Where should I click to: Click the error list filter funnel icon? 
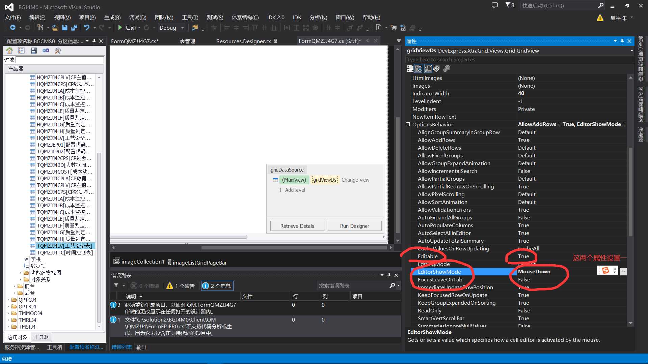[x=116, y=286]
